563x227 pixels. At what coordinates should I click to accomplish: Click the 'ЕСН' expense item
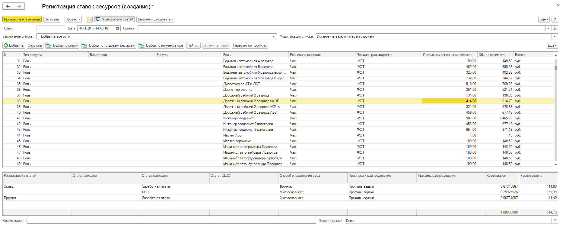(x=145, y=192)
